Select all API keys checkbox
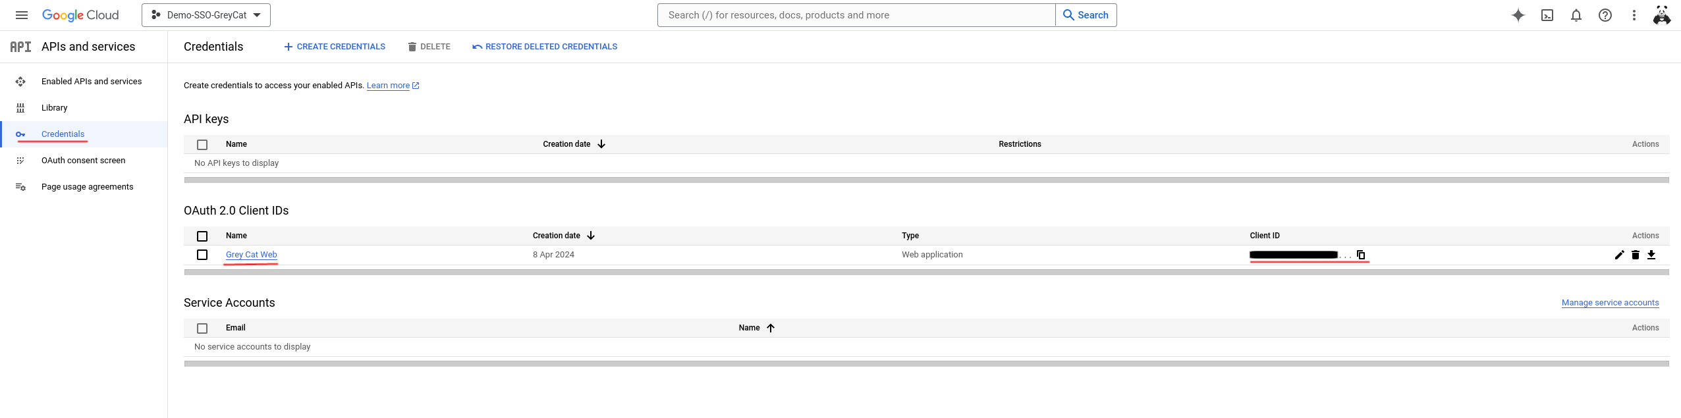Image resolution: width=1681 pixels, height=418 pixels. pyautogui.click(x=202, y=145)
